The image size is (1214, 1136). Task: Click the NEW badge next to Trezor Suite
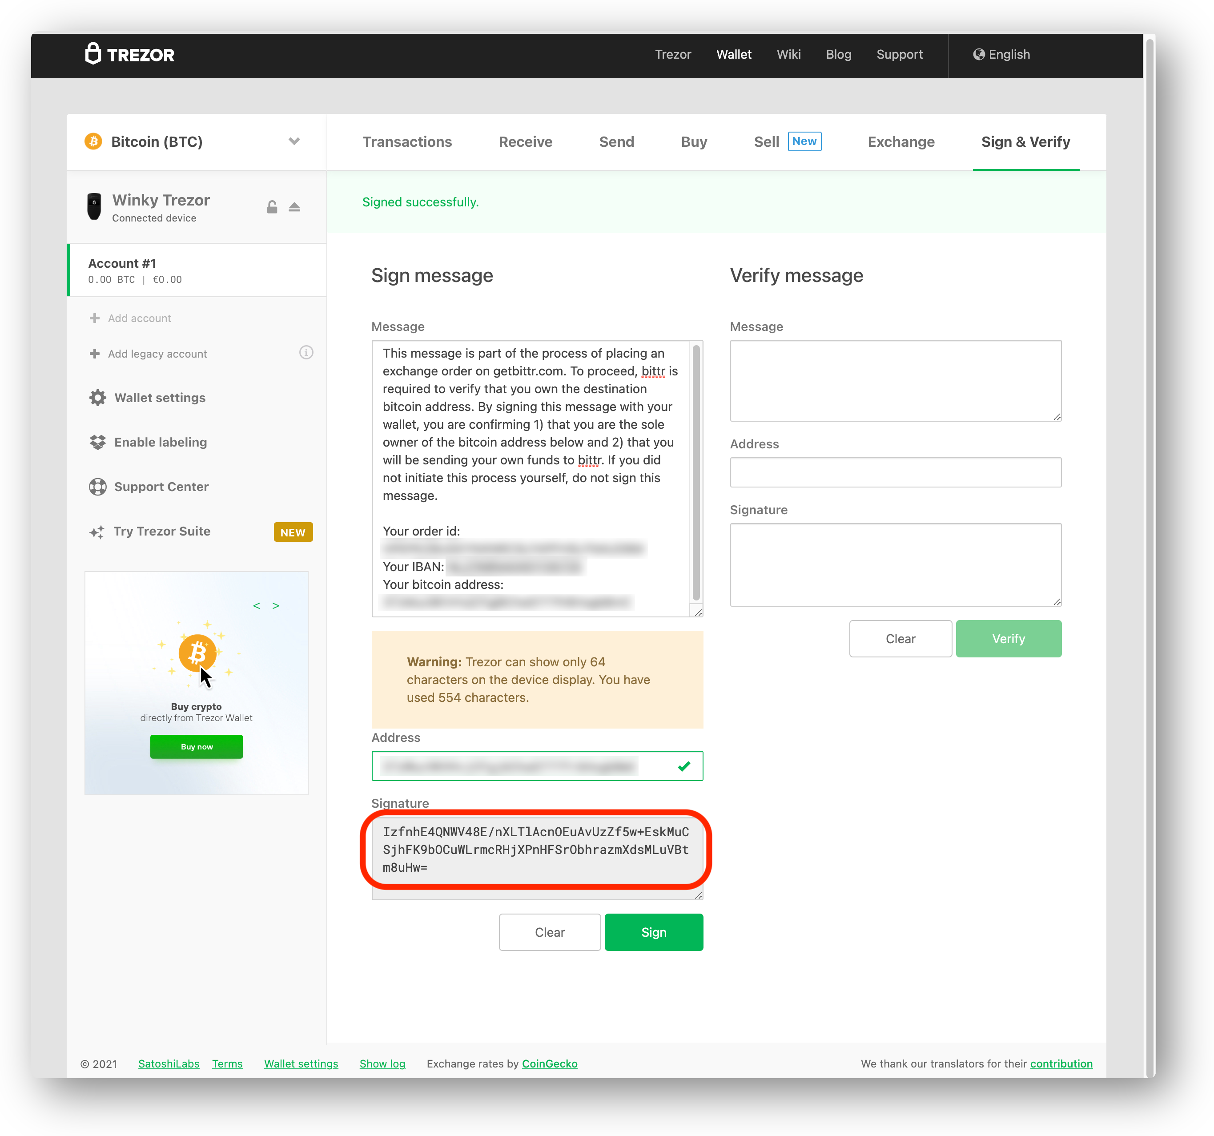click(x=293, y=532)
